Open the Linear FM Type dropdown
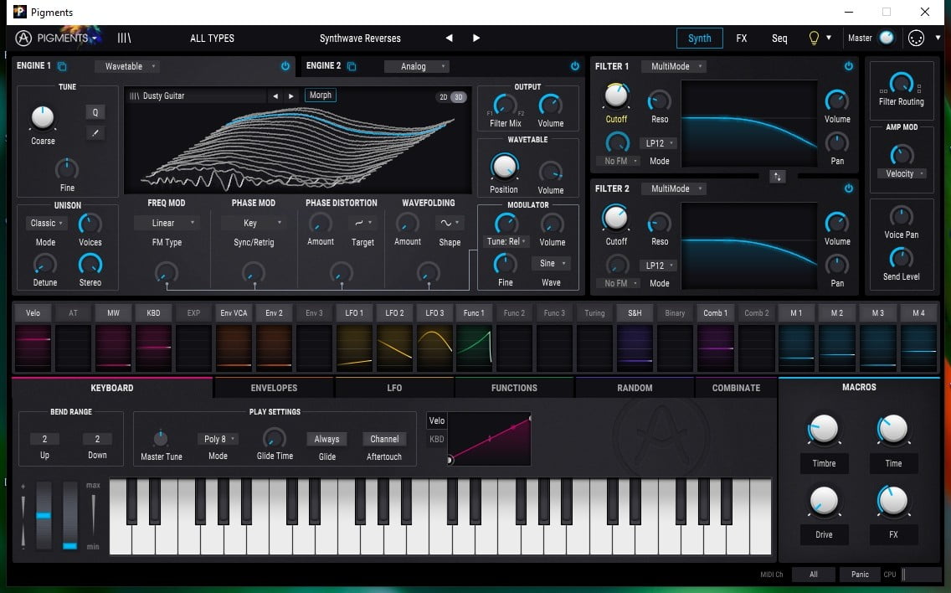The width and height of the screenshot is (951, 593). 167,224
